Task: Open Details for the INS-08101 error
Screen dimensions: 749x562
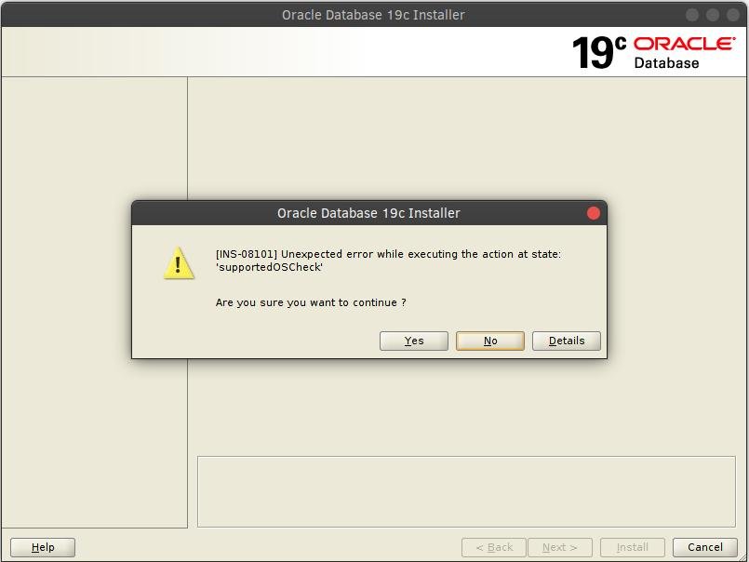Action: (567, 341)
